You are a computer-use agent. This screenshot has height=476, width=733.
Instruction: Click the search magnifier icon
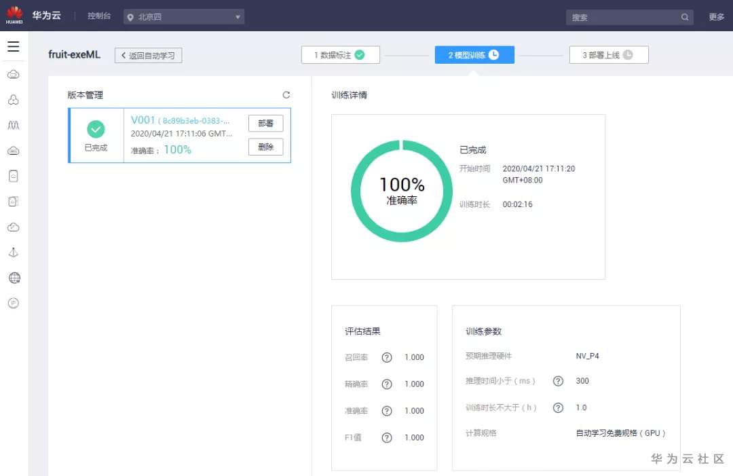click(x=684, y=17)
